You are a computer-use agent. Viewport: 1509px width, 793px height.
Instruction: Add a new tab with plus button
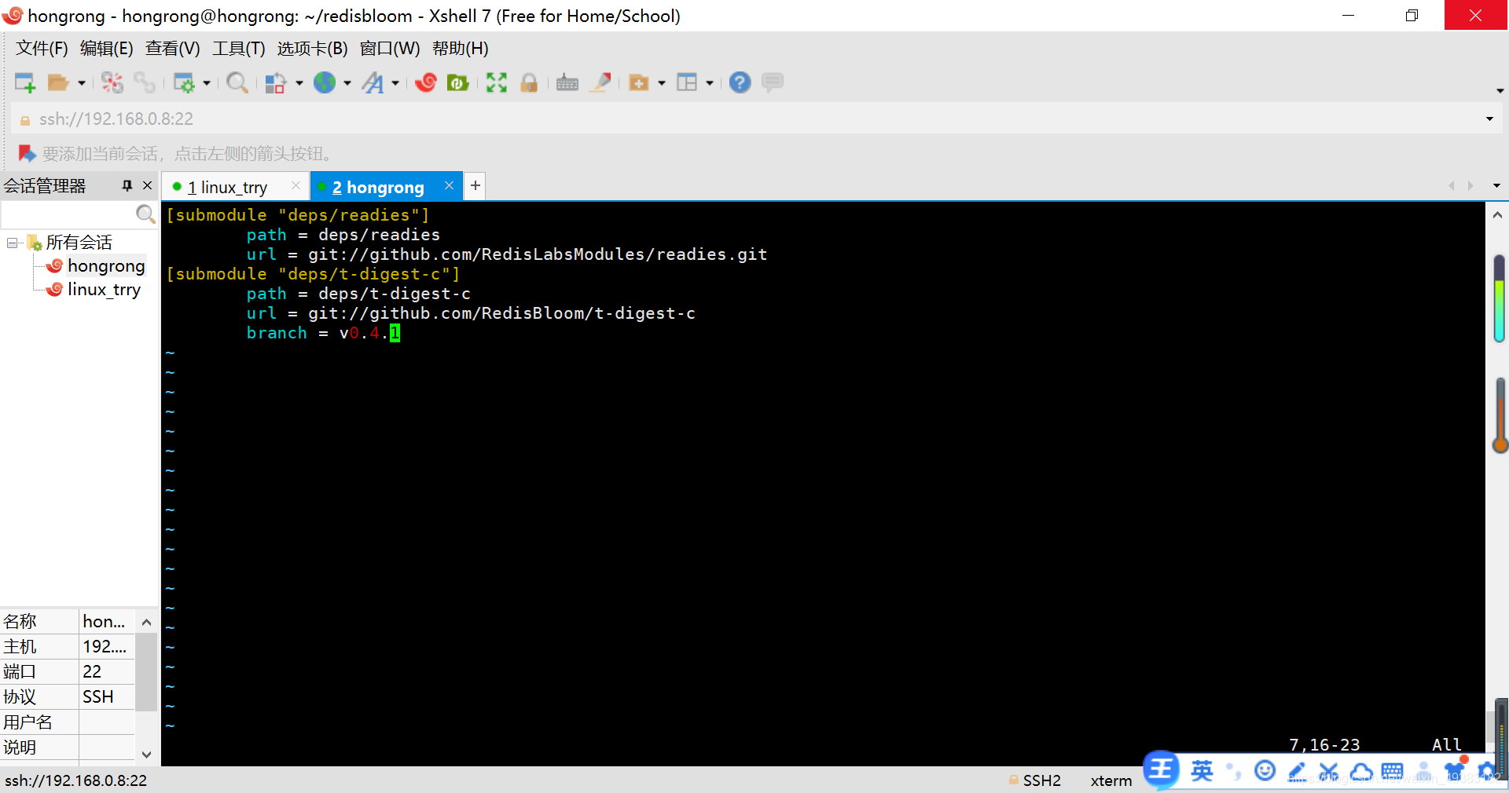coord(475,186)
